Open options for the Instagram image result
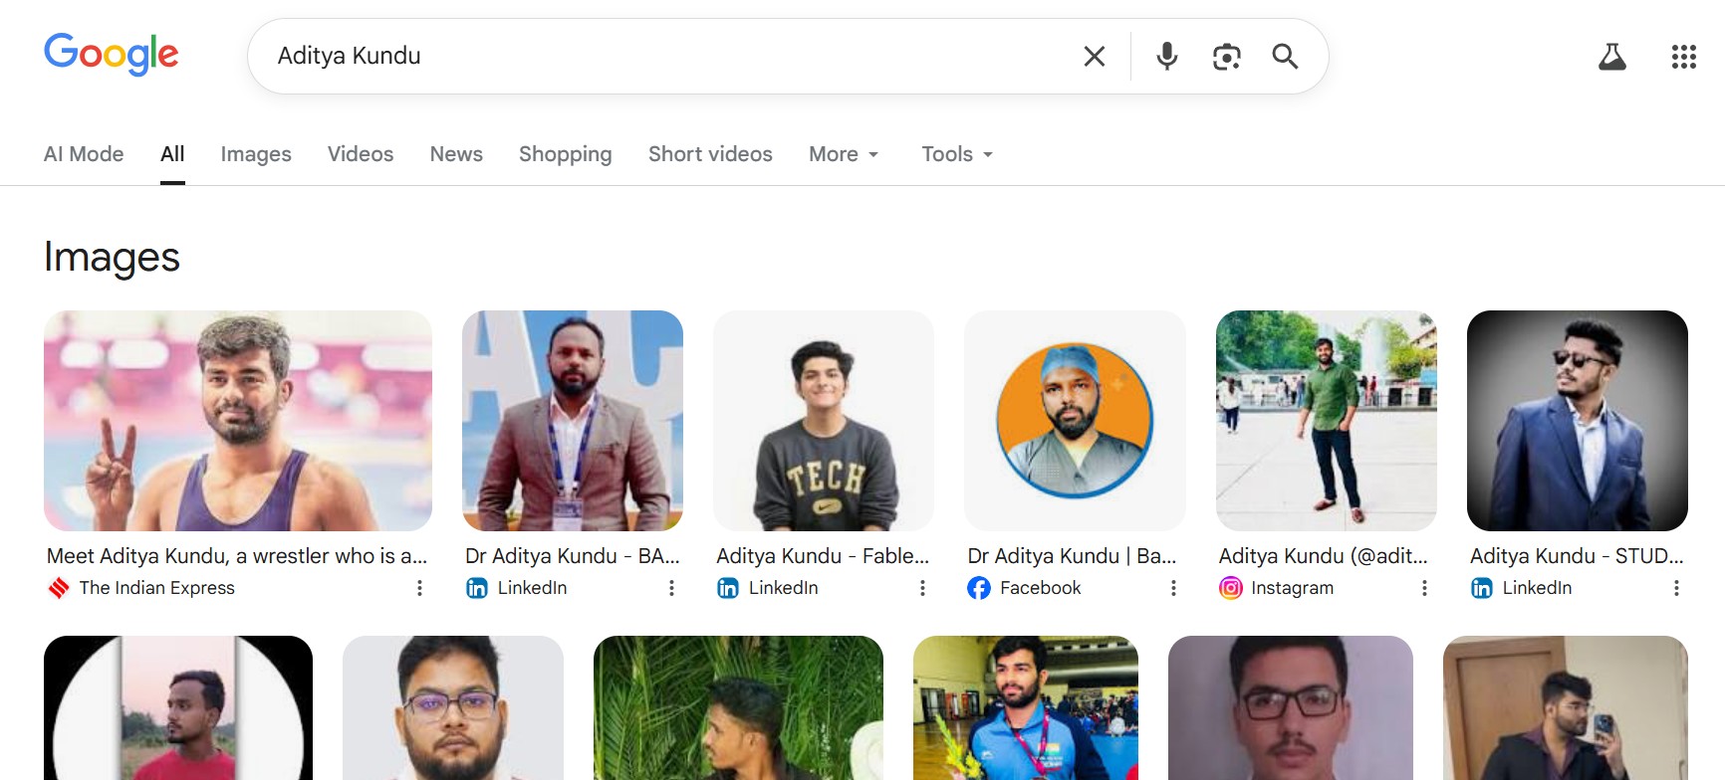This screenshot has width=1725, height=780. (x=1424, y=588)
